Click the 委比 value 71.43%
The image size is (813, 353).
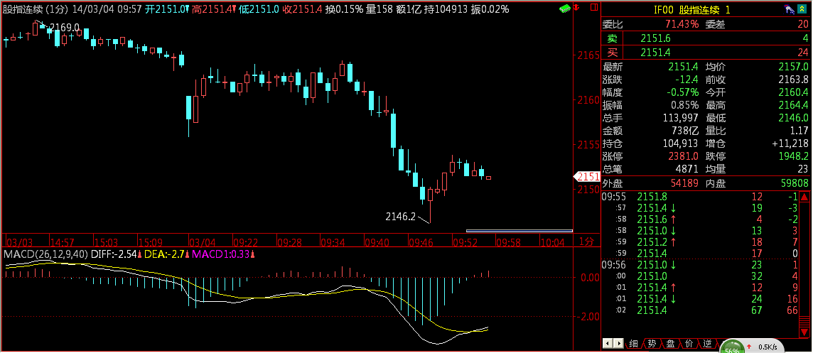[682, 24]
